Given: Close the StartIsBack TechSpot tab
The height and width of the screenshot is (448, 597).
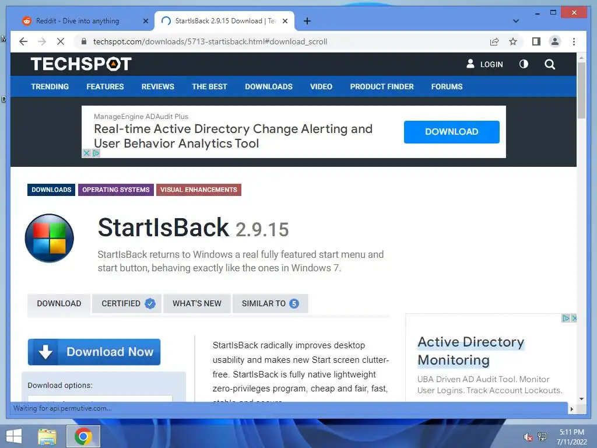Looking at the screenshot, I should 285,21.
